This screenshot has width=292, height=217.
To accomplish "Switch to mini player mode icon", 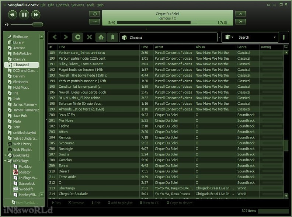I will pyautogui.click(x=268, y=5).
